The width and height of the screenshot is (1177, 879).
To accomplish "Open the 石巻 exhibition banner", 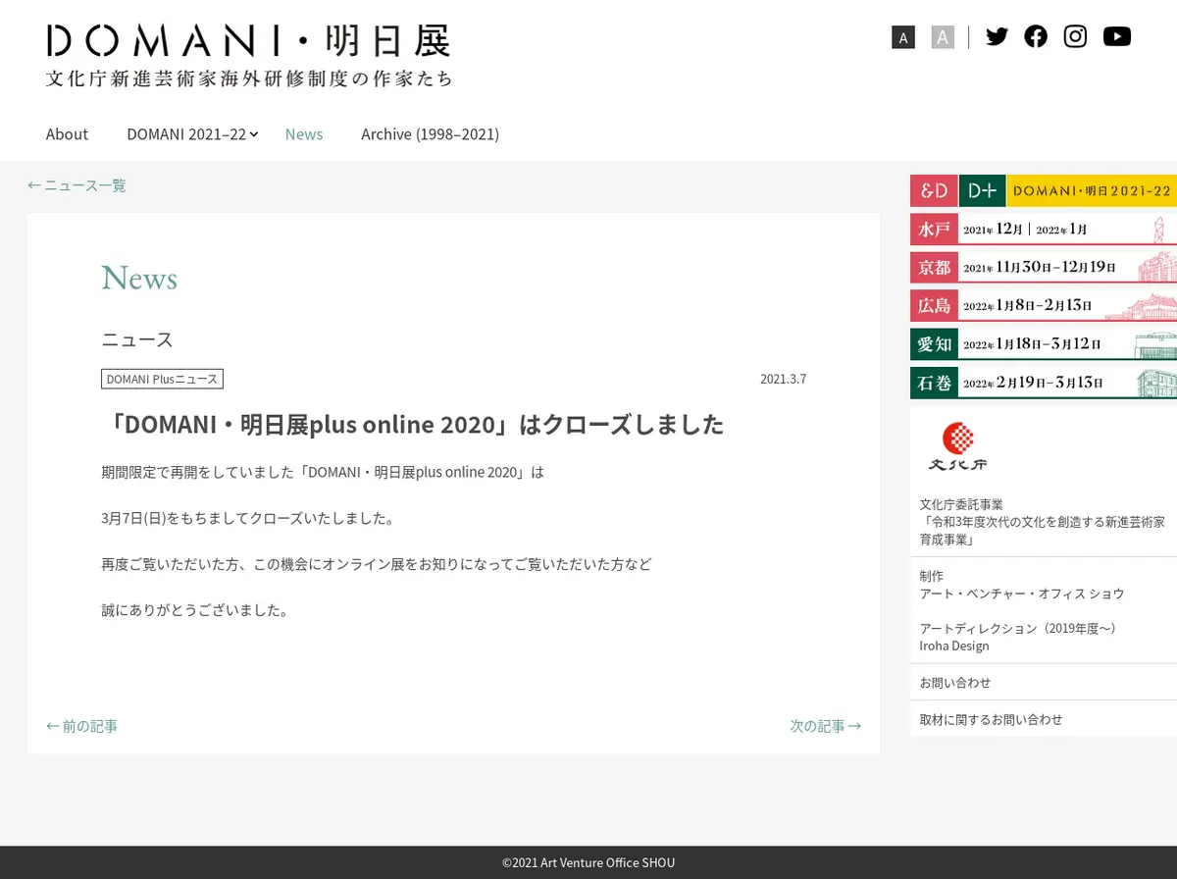I will point(1044,383).
